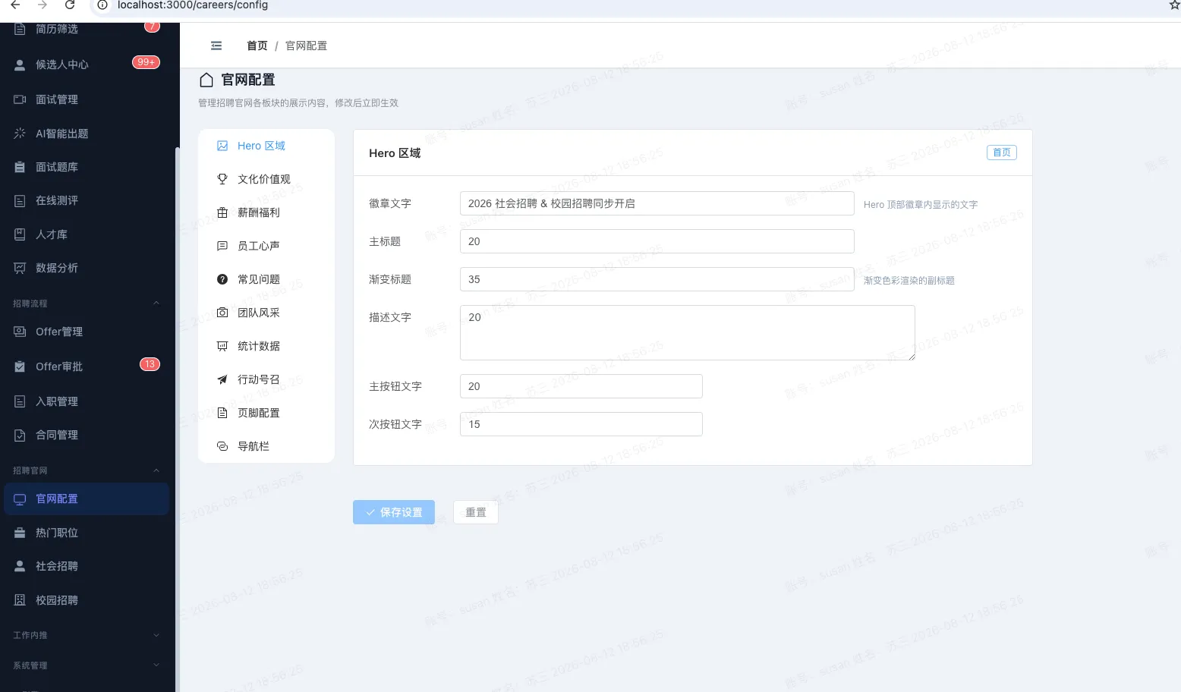Open 热门职位 in sidebar
1181x692 pixels.
(x=87, y=533)
